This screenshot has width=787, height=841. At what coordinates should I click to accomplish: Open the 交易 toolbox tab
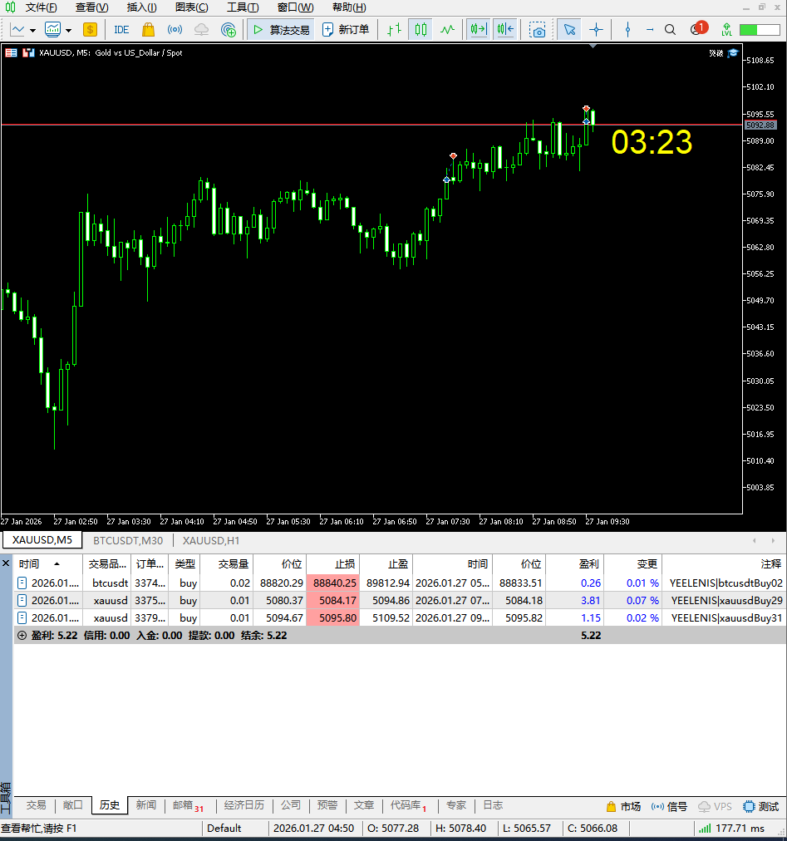[x=36, y=805]
